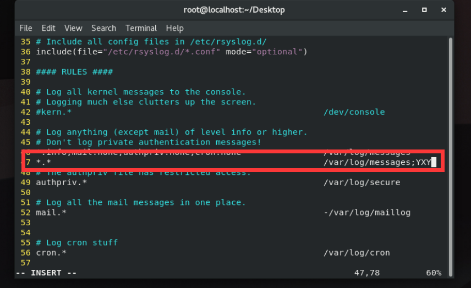Screen dimensions: 471x288
Task: Open the Search menu
Action: pyautogui.click(x=103, y=28)
